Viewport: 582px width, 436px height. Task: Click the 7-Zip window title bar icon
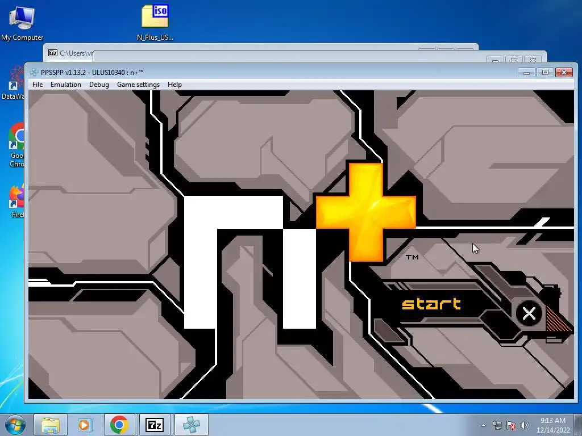click(x=53, y=53)
